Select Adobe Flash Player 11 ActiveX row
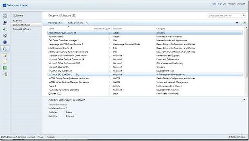Screen dimensions: 249x141 pyautogui.click(x=145, y=33)
